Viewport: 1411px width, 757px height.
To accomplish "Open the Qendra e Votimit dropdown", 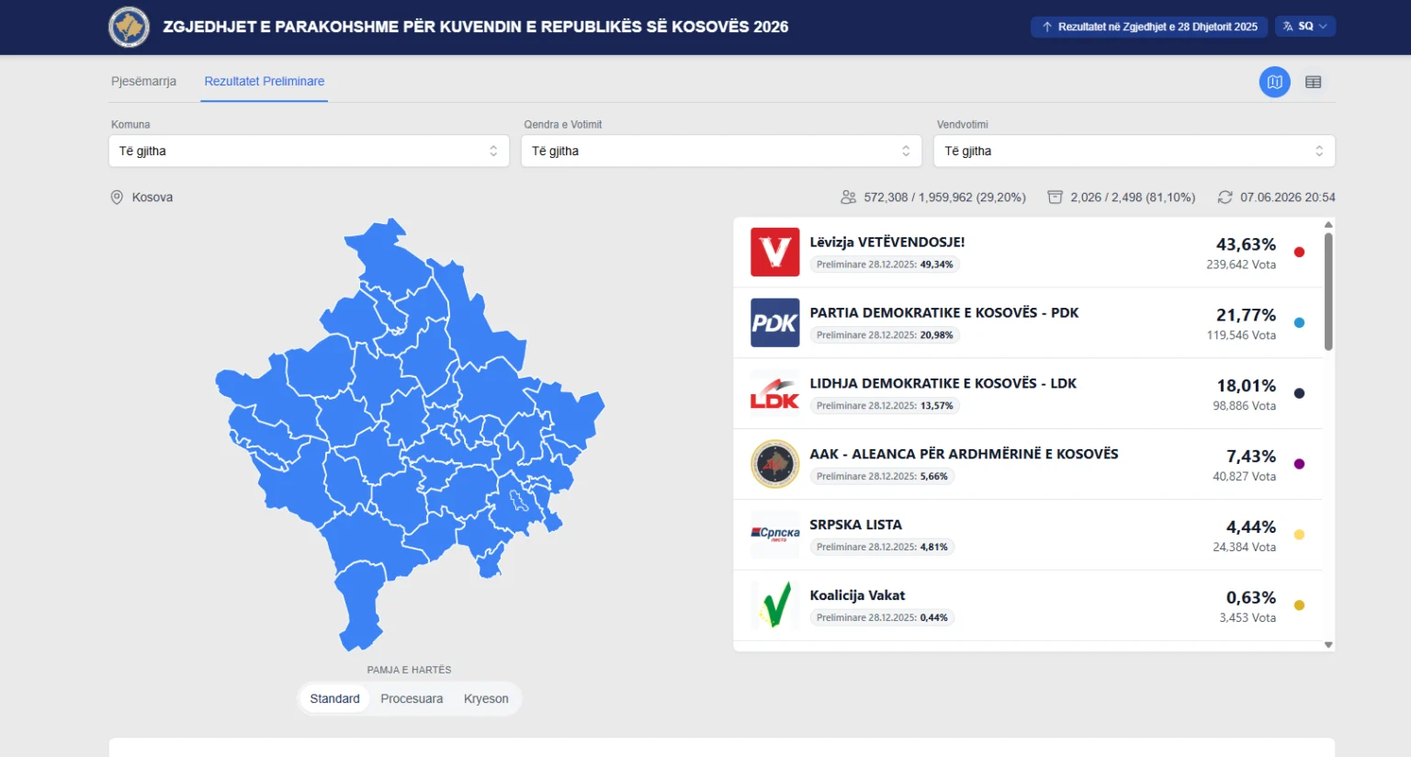I will 721,151.
